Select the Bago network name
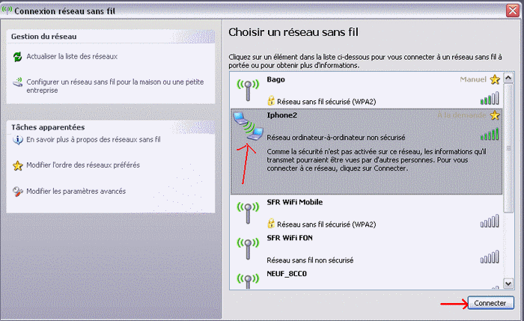The width and height of the screenshot is (524, 321). pyautogui.click(x=275, y=79)
